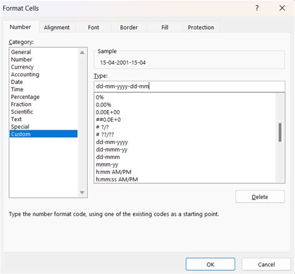295x274 pixels.
Task: Close the Format Cells dialog
Action: (282, 8)
